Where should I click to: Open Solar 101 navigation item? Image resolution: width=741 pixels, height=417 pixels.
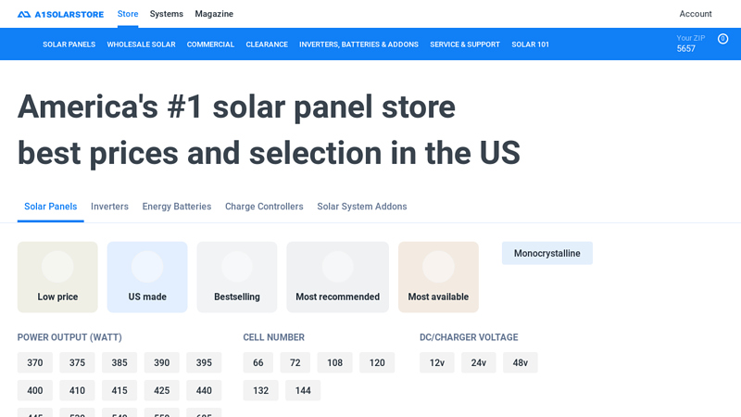point(530,44)
